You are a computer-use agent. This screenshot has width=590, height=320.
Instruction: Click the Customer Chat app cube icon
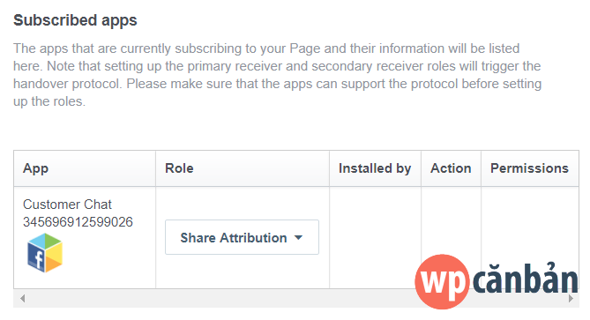tap(45, 253)
